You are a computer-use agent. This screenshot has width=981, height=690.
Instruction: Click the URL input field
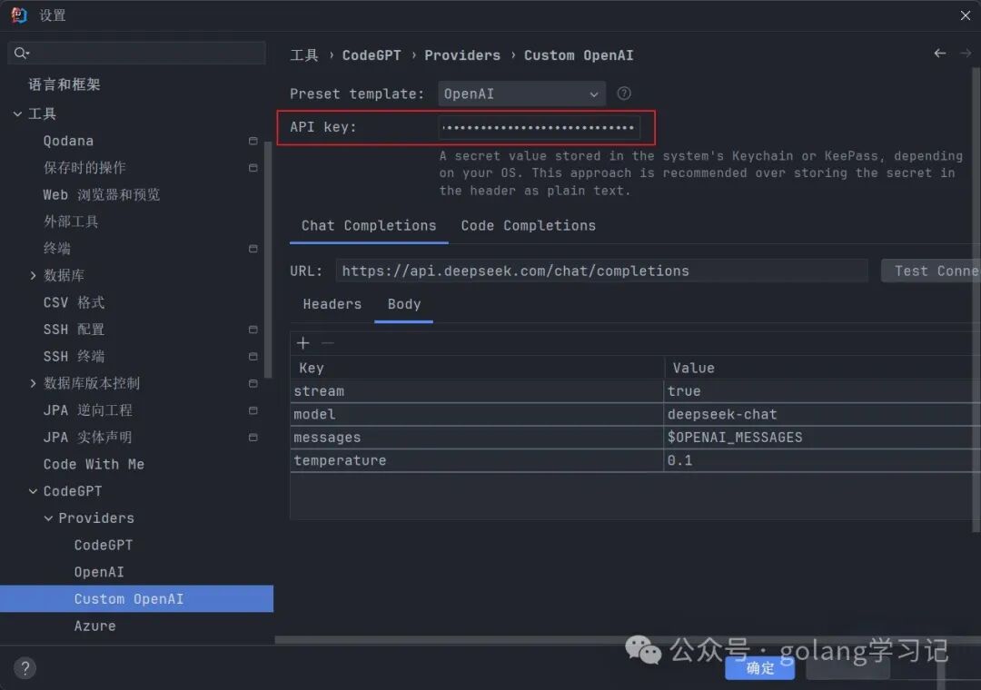pos(601,271)
